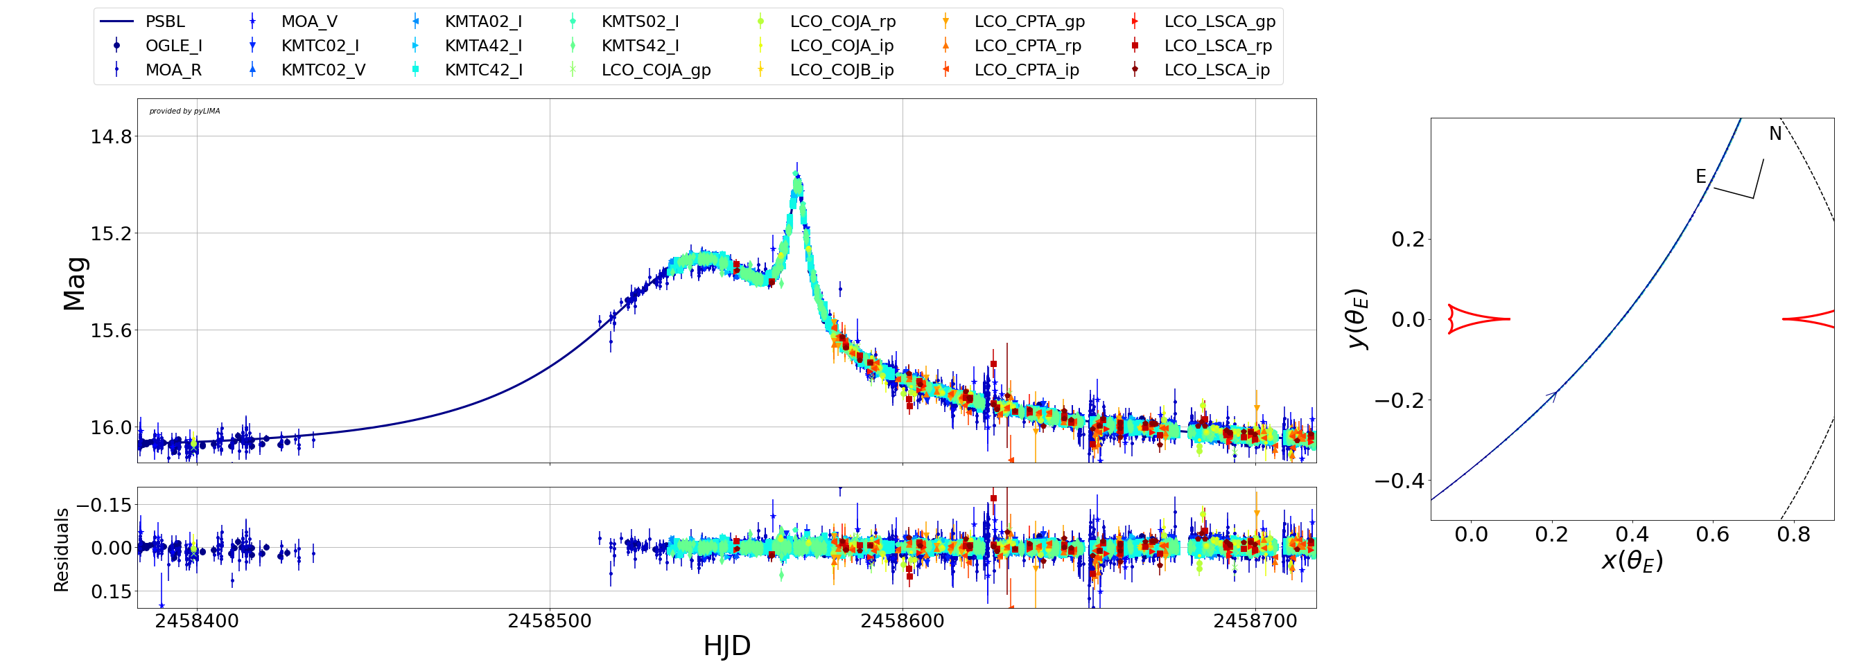1857x671 pixels.
Task: Click the Residuals axis label
Action: tap(61, 550)
